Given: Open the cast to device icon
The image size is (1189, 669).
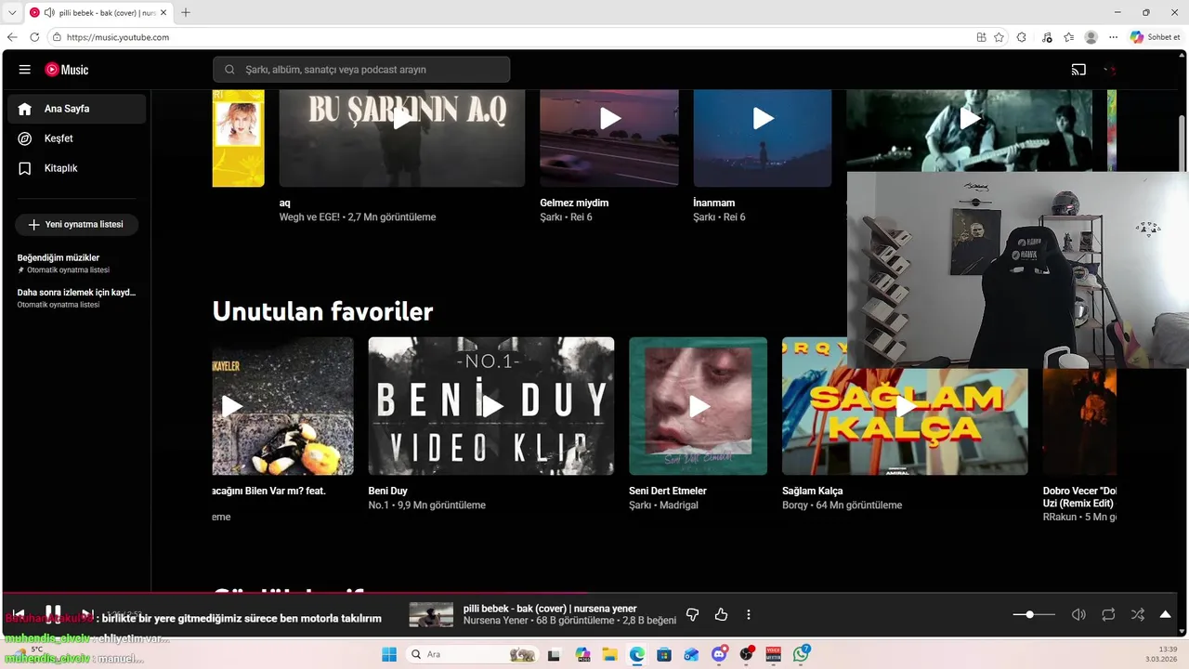Looking at the screenshot, I should [x=1078, y=70].
